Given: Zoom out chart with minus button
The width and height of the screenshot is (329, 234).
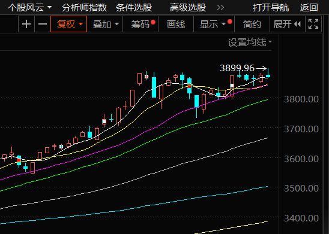Looking at the screenshot, I should click(x=43, y=25).
